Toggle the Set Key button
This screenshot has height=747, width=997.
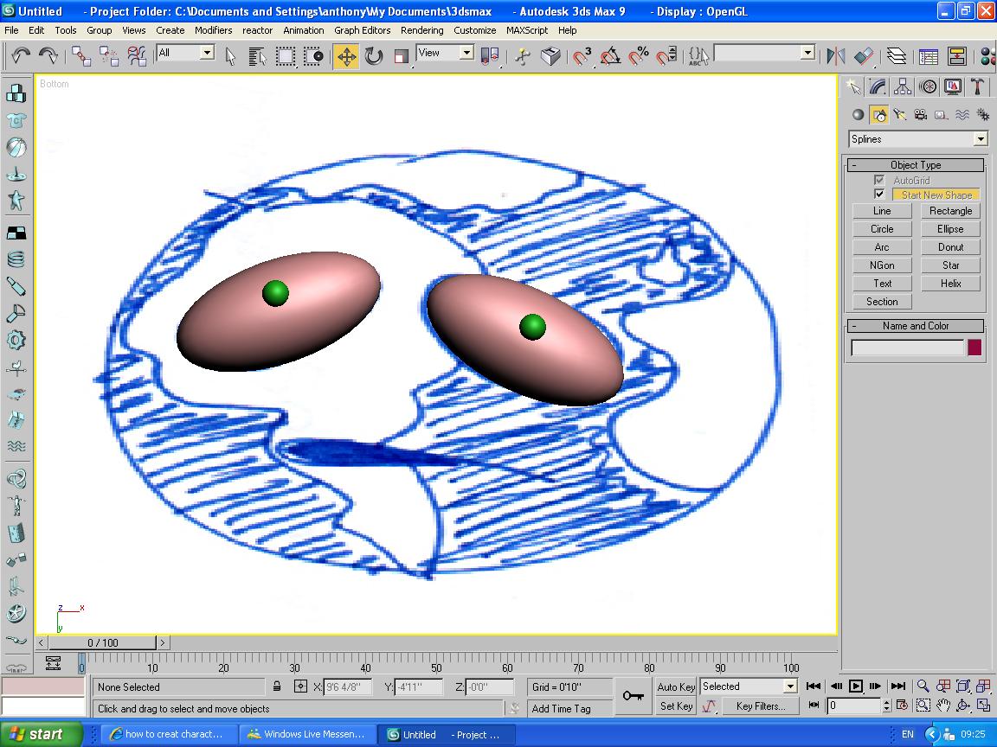click(x=676, y=705)
